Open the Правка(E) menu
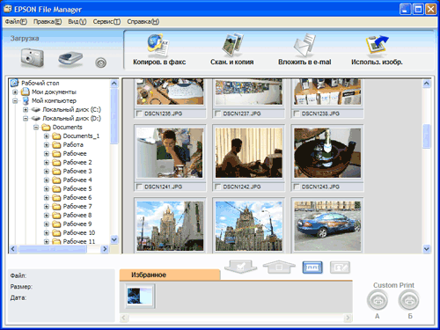 (48, 21)
